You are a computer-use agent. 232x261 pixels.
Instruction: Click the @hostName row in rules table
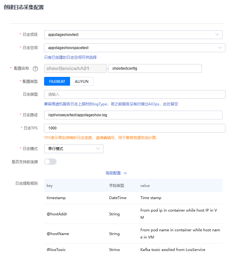click(133, 233)
